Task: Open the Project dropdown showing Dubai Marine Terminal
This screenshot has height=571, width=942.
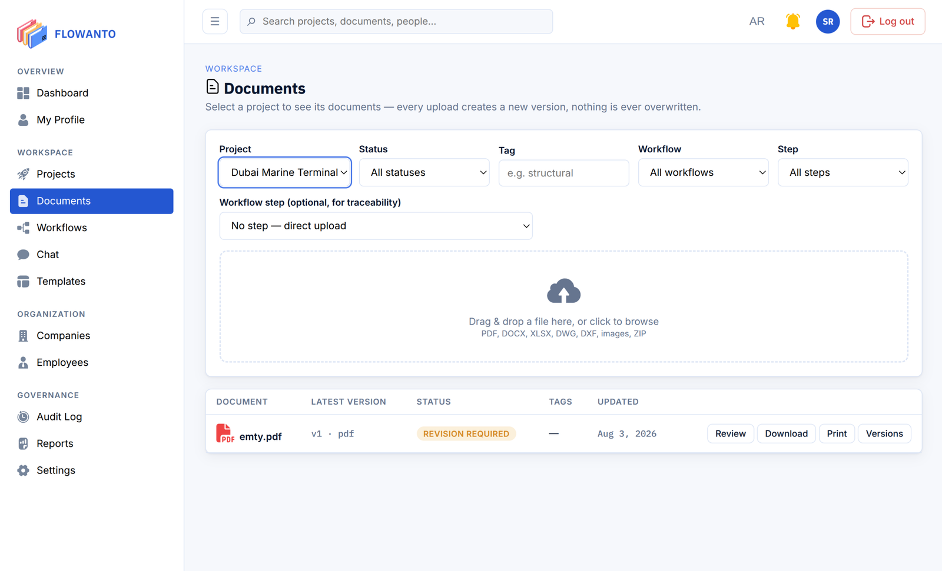Action: [285, 172]
